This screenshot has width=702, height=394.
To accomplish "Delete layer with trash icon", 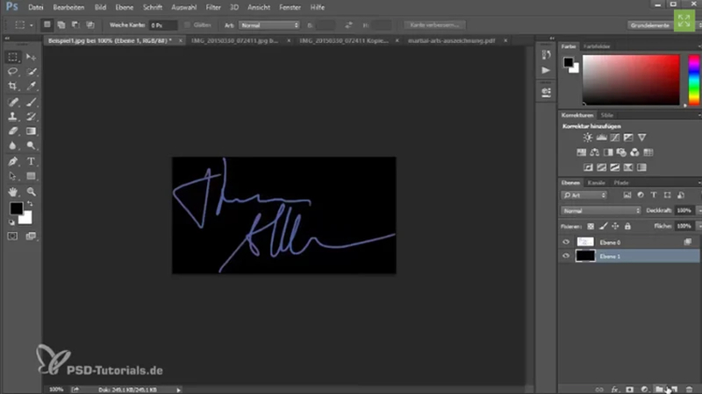I will click(x=689, y=390).
